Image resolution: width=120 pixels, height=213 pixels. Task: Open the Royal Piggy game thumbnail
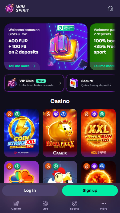point(60,133)
